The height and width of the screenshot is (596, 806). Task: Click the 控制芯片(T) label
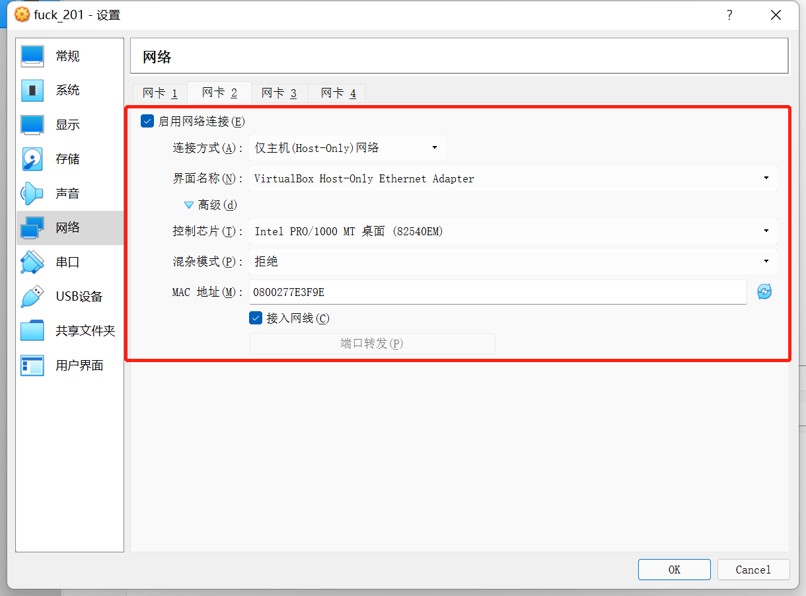point(208,231)
